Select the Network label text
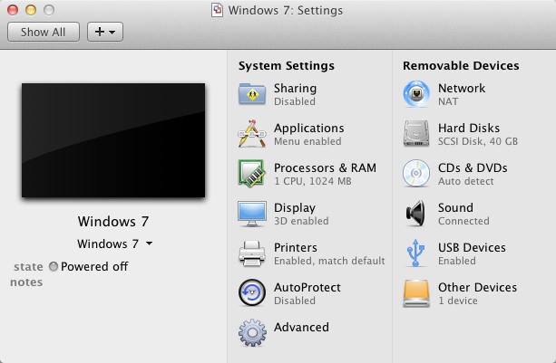The image size is (556, 363). tap(462, 88)
